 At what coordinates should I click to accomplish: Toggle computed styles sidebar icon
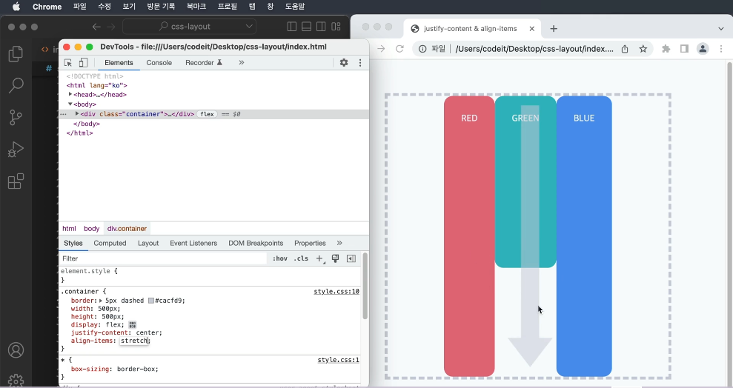pyautogui.click(x=351, y=258)
